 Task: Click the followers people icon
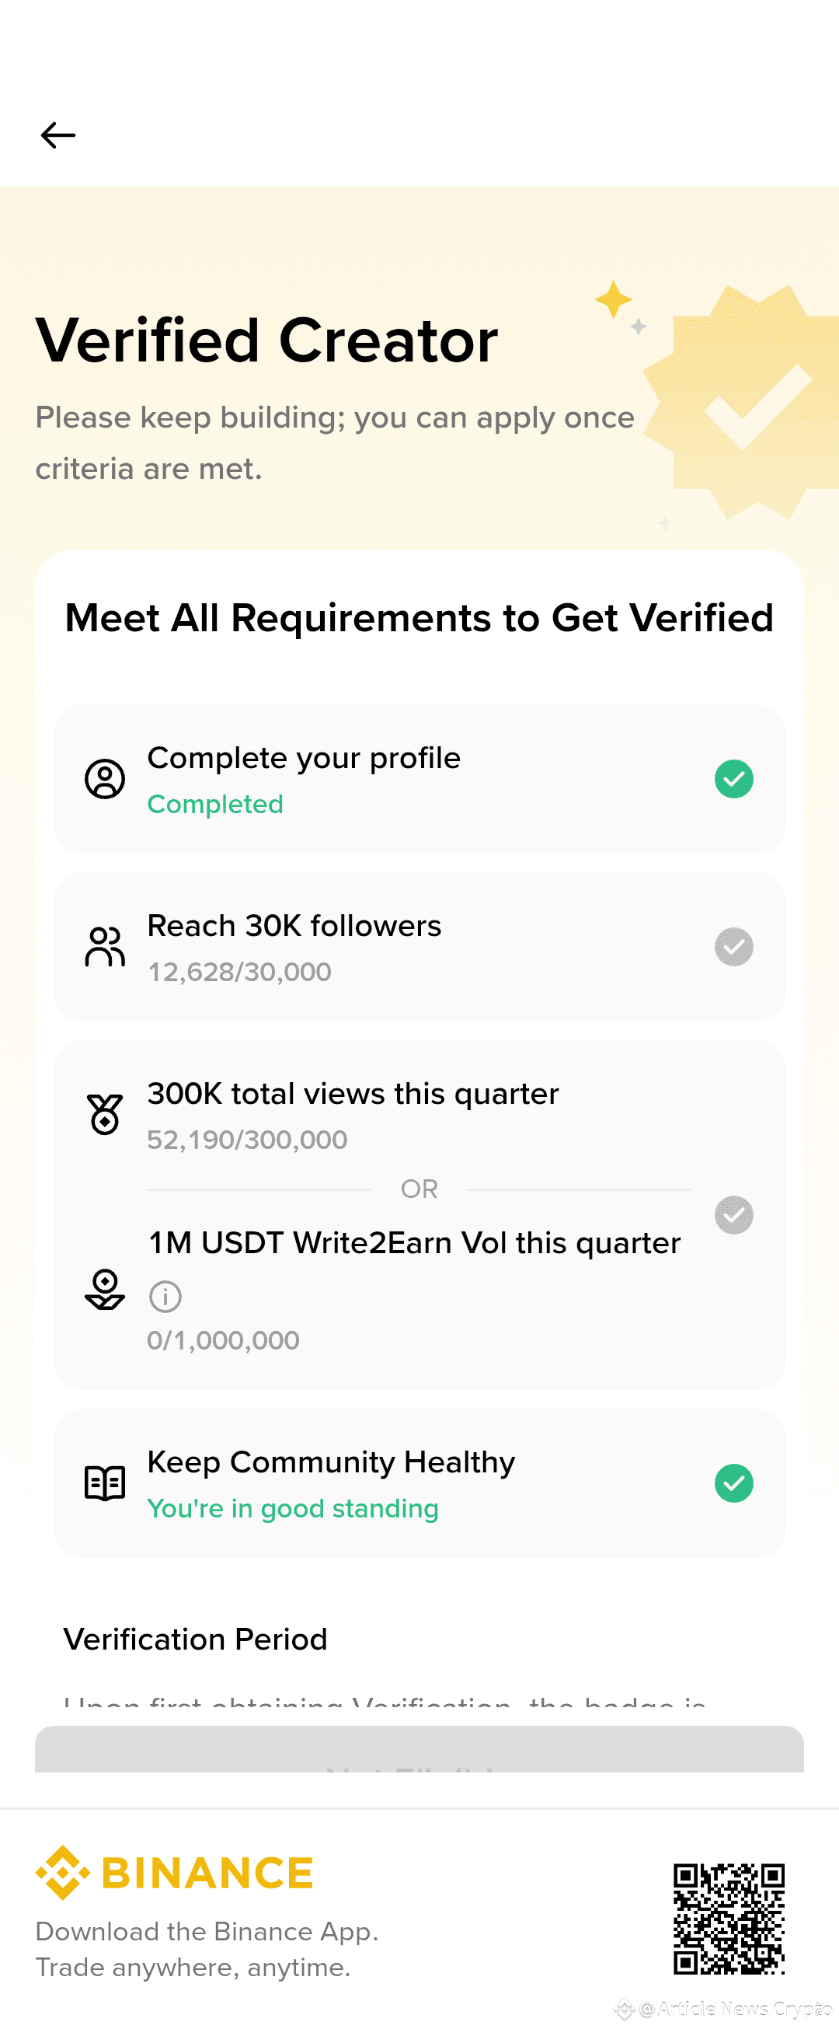point(105,947)
